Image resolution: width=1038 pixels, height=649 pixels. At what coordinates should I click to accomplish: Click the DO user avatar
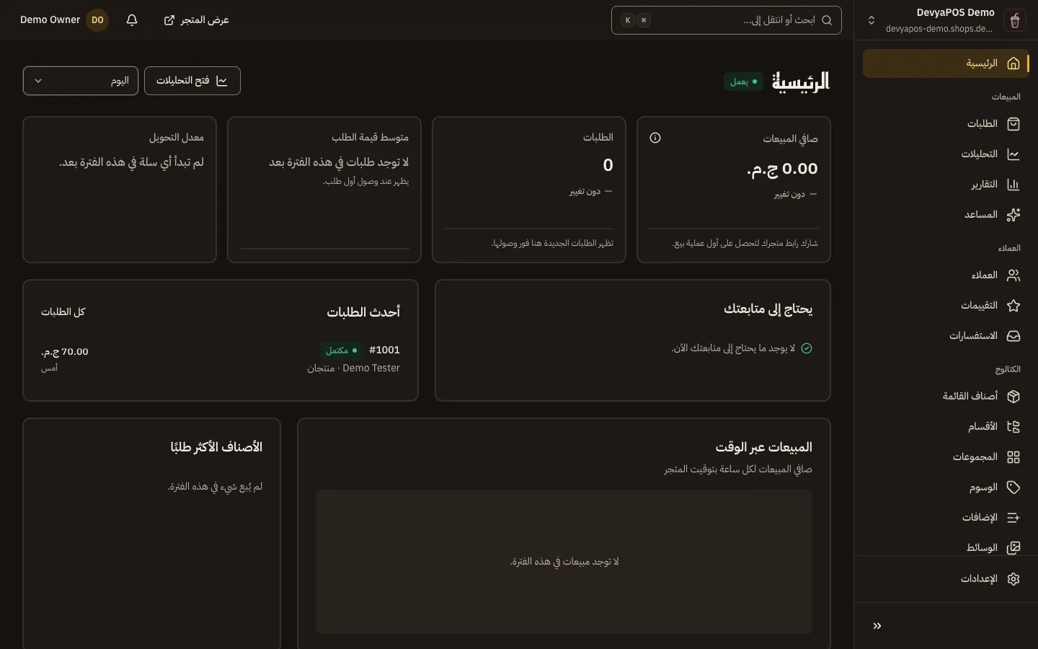point(97,20)
